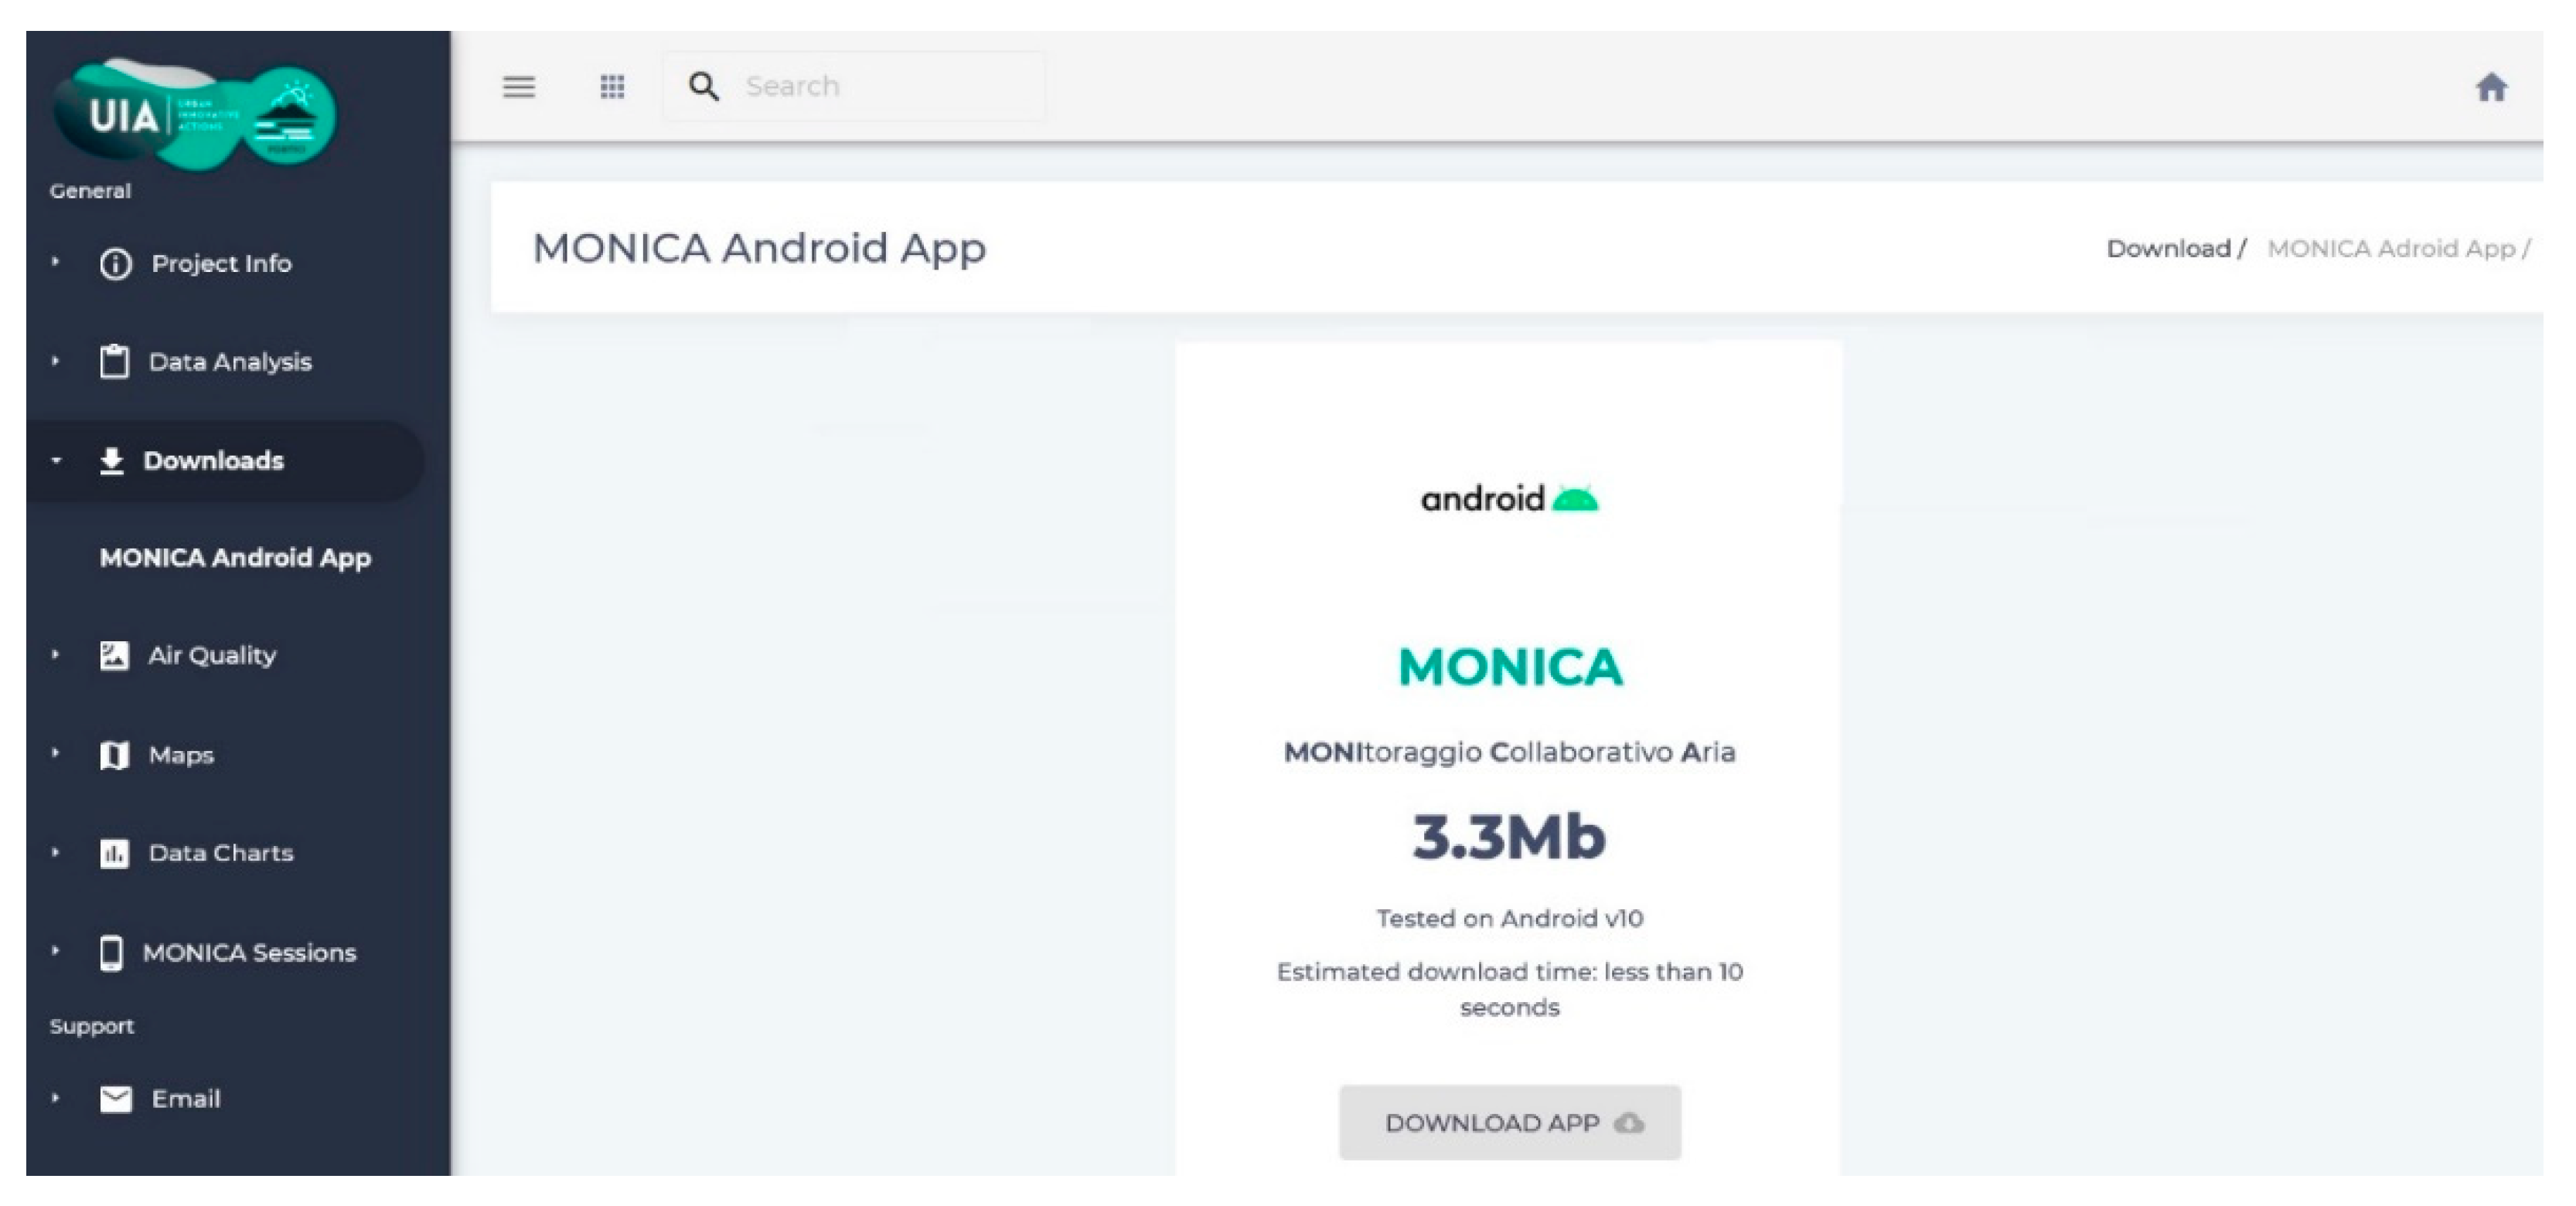Expand the Project Info arrow
Screen dimensions: 2576x1206
pos(56,262)
